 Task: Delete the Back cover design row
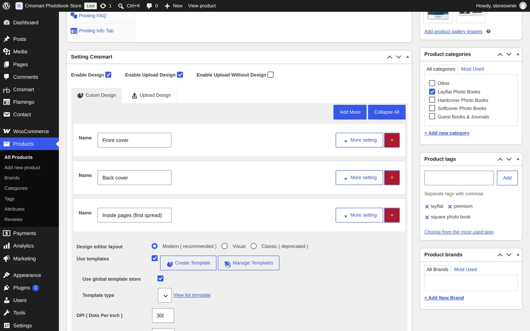point(392,178)
